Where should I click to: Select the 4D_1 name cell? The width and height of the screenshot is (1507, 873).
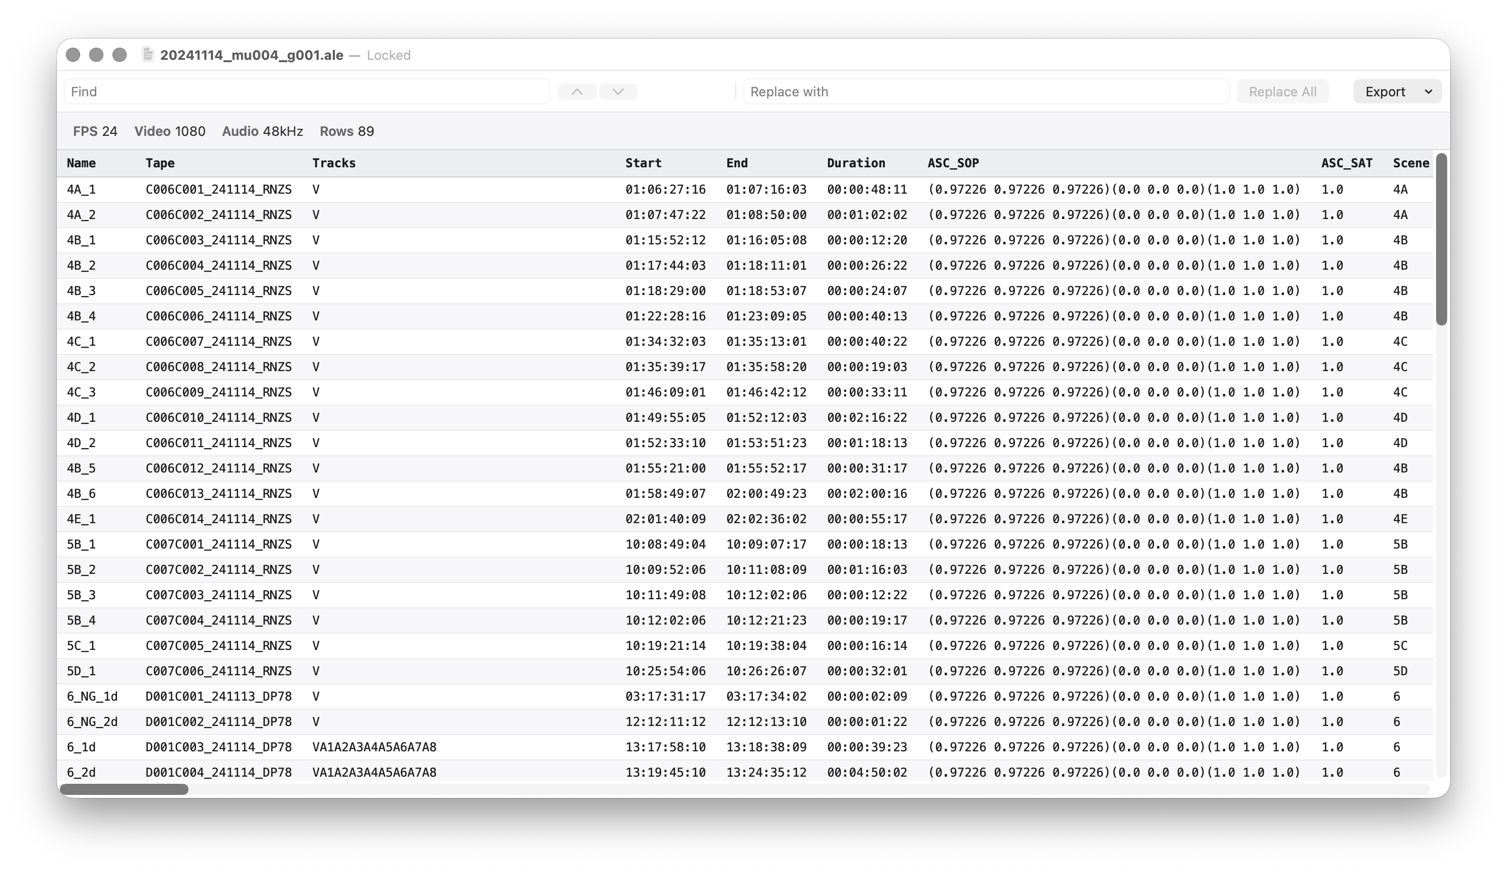(82, 418)
